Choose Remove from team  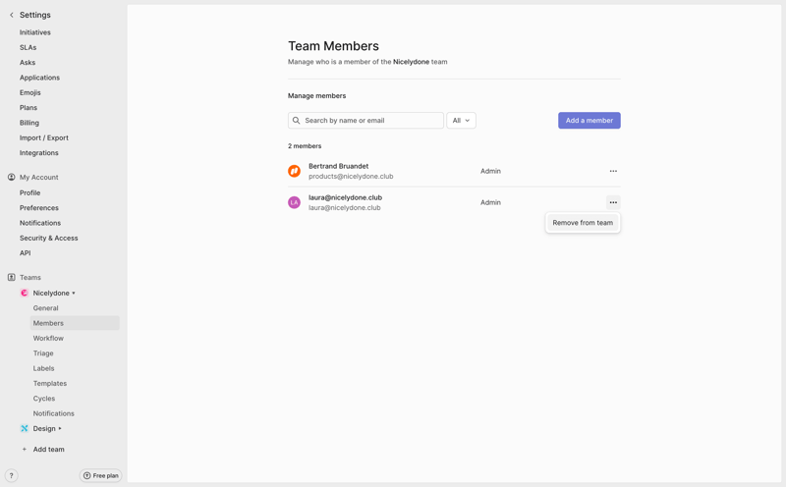click(583, 223)
